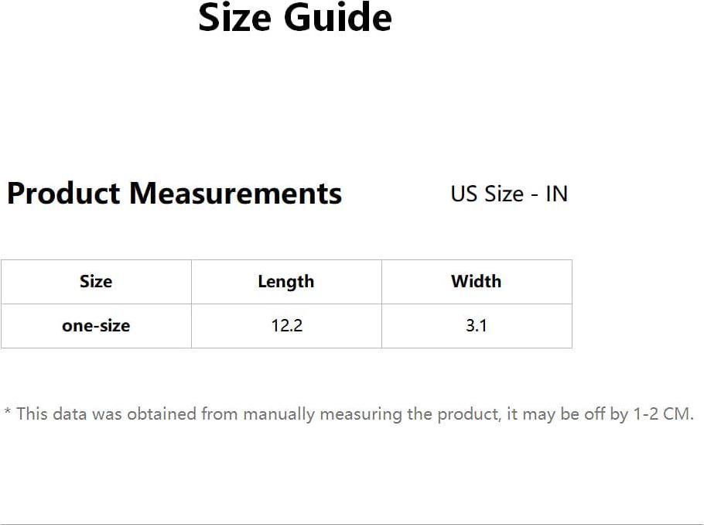Viewport: 704px width, 525px height.
Task: Click the US Size - IN label
Action: 509,194
